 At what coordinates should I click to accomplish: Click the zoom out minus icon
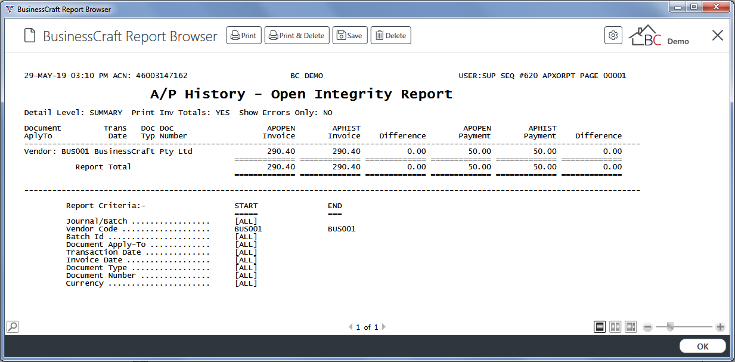click(x=648, y=327)
